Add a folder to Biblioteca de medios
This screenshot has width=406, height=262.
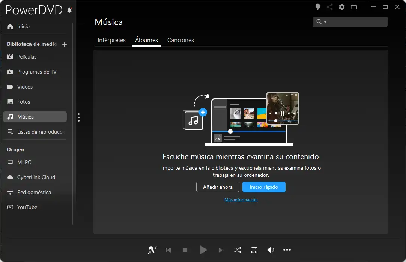[65, 44]
